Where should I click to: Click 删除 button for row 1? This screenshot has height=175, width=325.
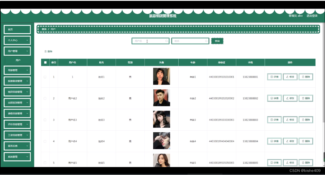click(306, 77)
